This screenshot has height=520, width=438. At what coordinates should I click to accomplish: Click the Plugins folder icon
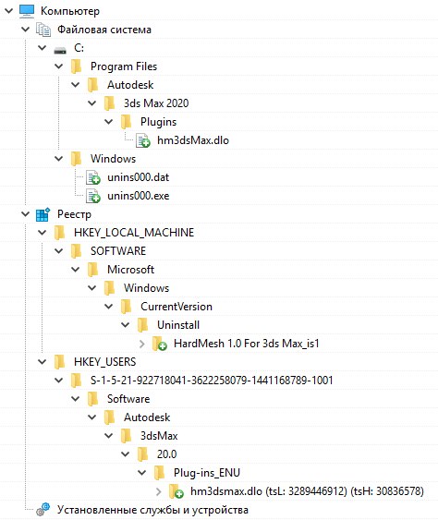(126, 122)
